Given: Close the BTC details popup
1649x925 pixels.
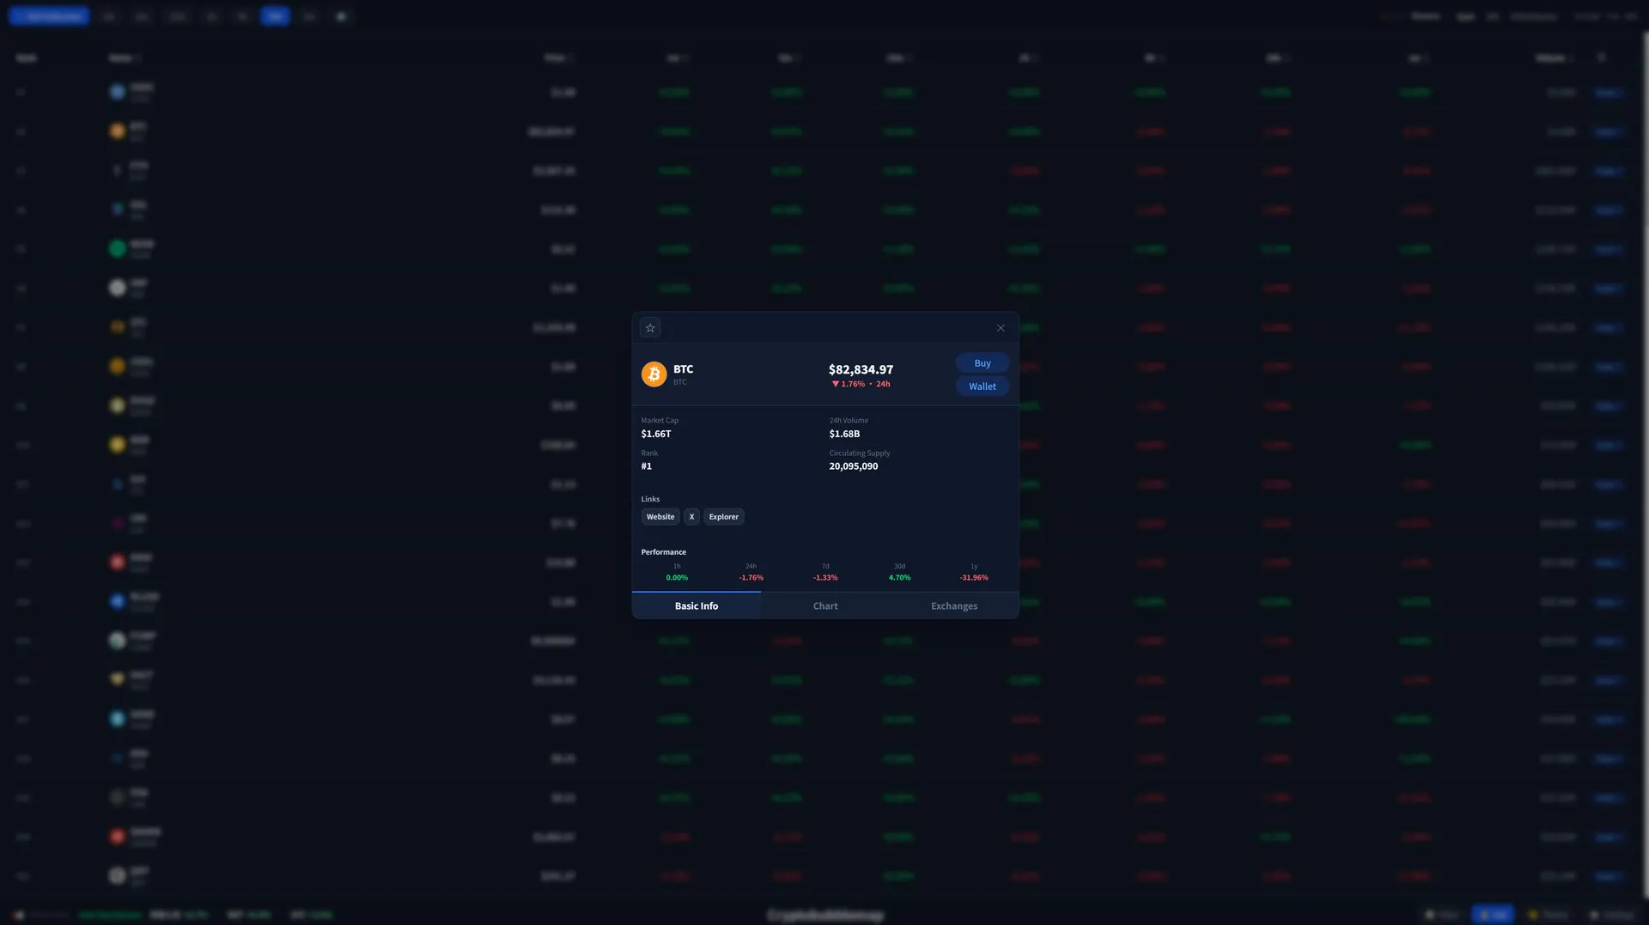Looking at the screenshot, I should [1001, 328].
